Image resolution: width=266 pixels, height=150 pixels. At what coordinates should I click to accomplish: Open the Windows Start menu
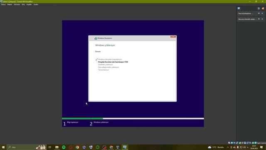3,147
